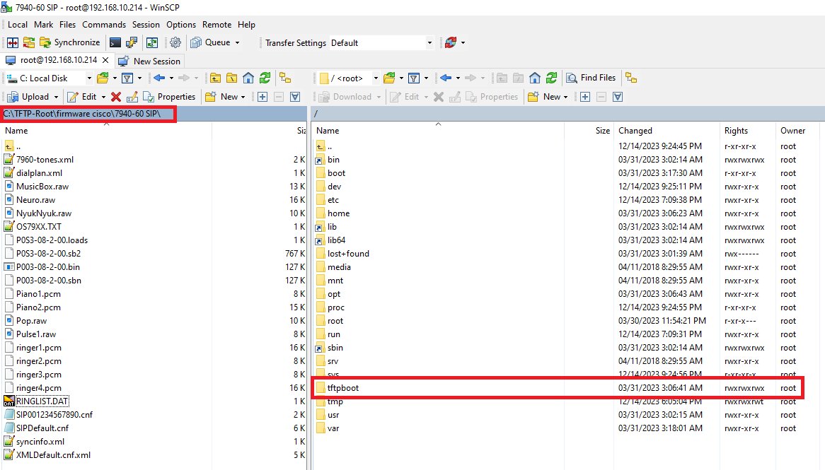Screen dimensions: 825x470
Task: Open the Commands menu
Action: 104,25
